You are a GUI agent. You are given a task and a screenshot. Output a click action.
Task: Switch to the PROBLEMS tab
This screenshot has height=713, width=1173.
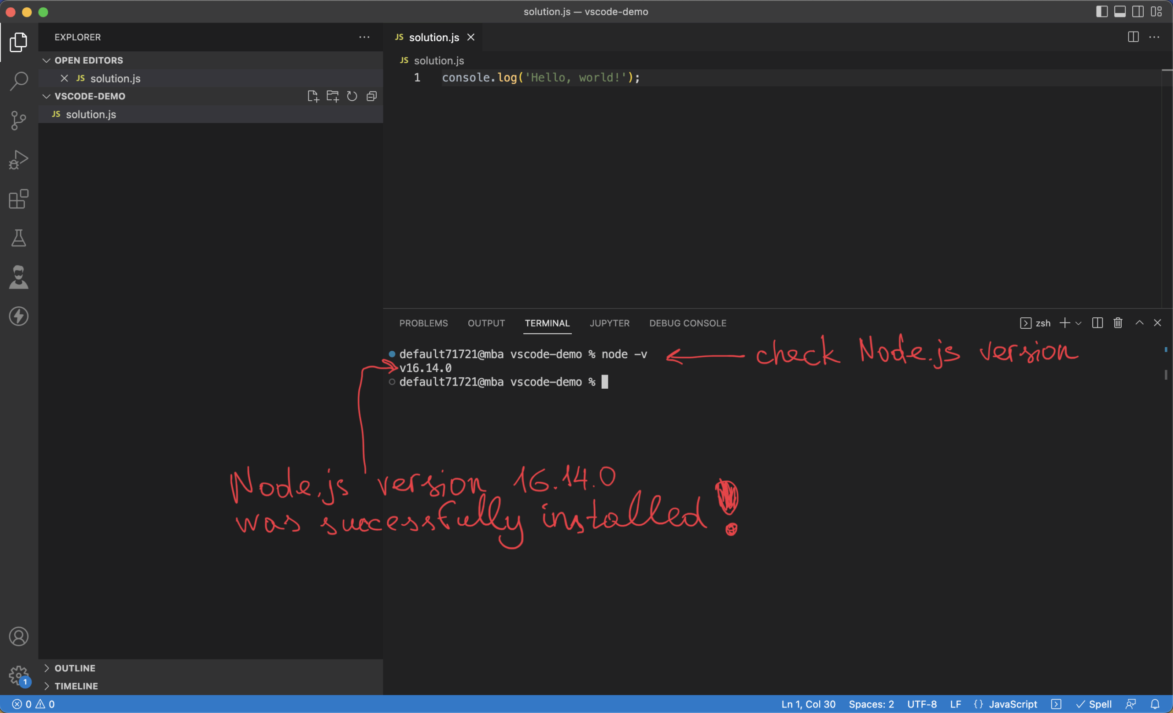click(x=423, y=323)
